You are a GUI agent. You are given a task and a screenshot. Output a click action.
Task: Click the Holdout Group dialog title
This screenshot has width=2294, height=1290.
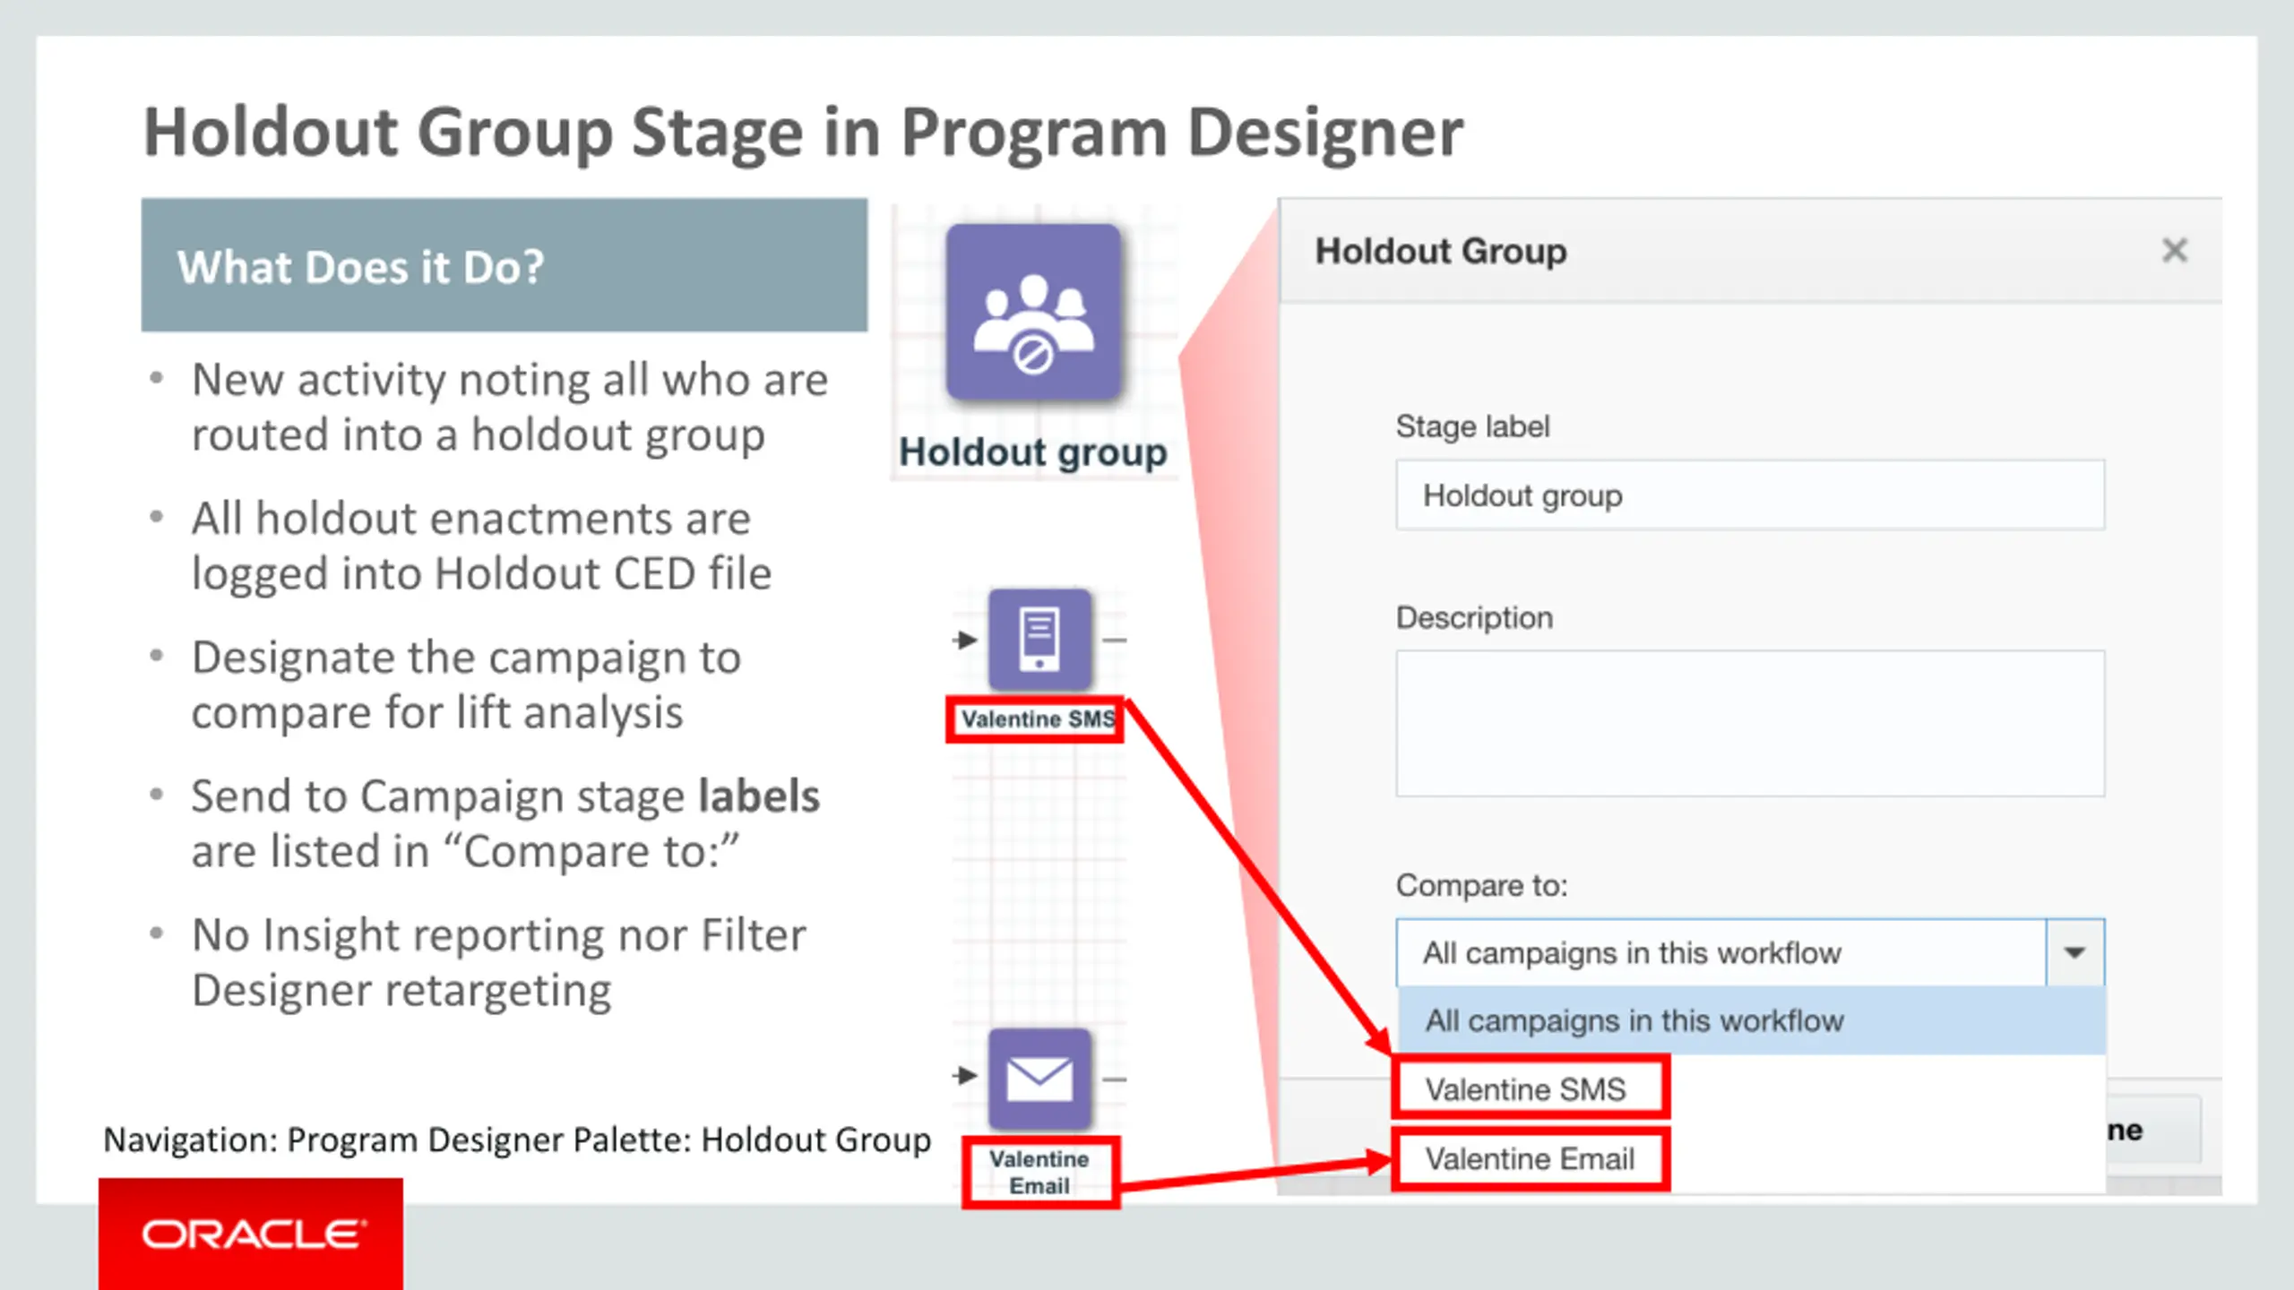click(1441, 251)
